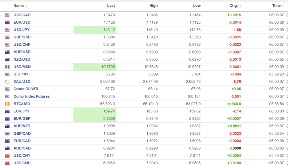Click the red clock icon on U.S. 10Y row
The height and width of the screenshot is (166, 288).
click(287, 74)
